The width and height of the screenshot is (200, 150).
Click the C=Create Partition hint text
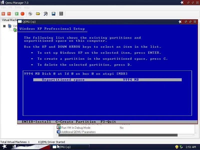pos(76,122)
